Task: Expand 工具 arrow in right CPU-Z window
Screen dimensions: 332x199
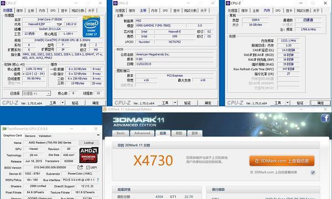Action: pos(288,103)
